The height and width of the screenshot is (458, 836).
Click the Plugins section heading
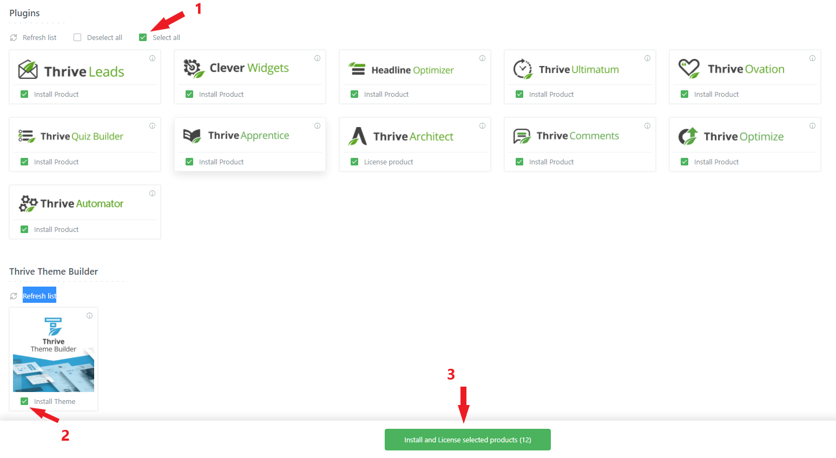pos(24,13)
